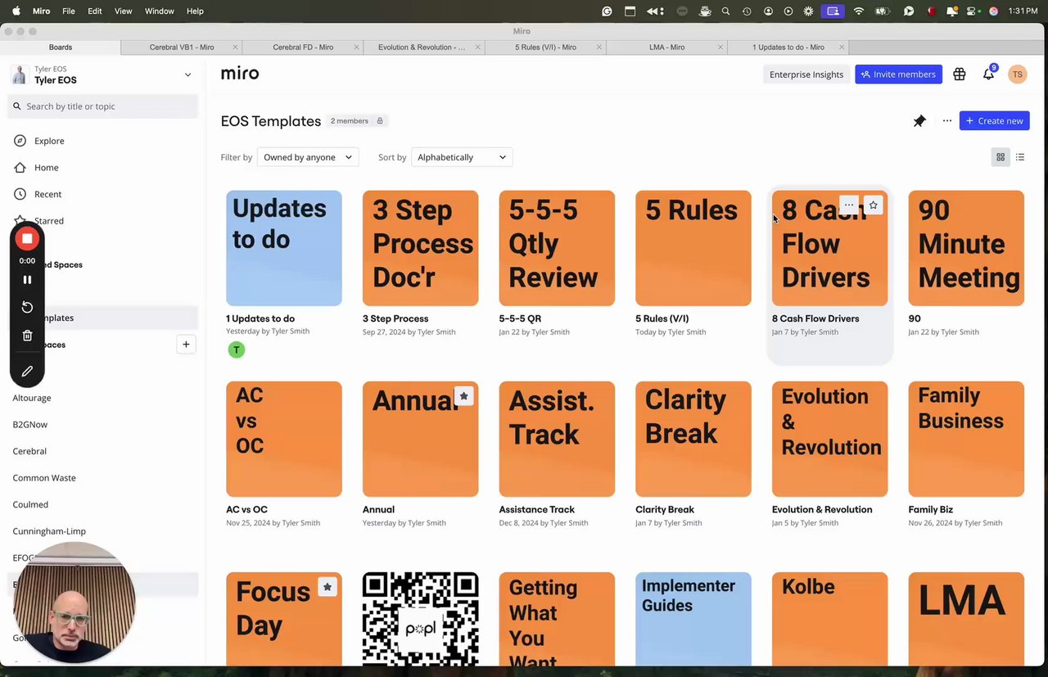Viewport: 1048px width, 677px height.
Task: Close the LMA - Miro tab
Action: (721, 47)
